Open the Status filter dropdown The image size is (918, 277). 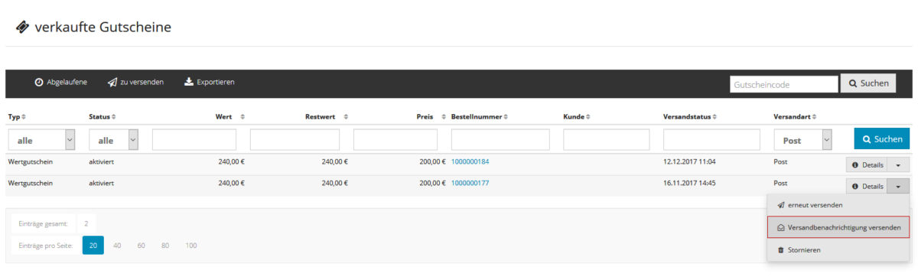(x=113, y=140)
